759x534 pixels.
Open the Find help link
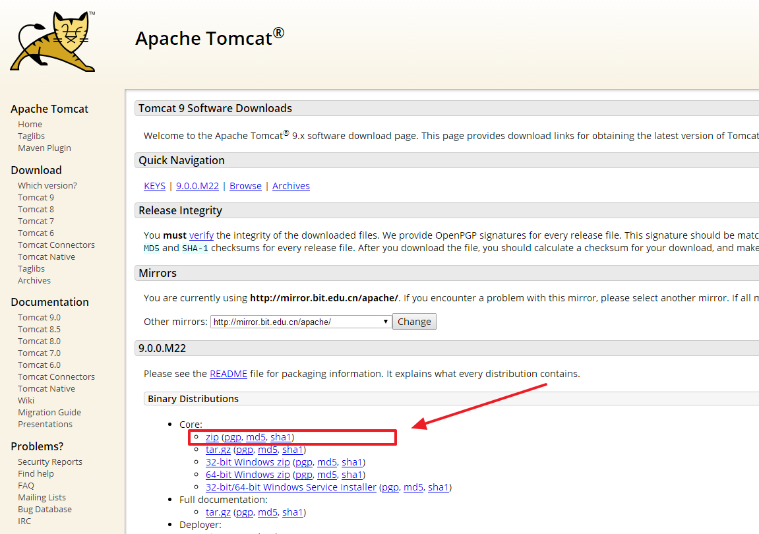point(36,473)
